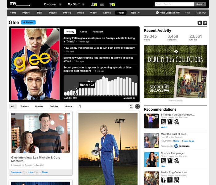Click the 3,458 Followers count
216x185 pixels.
coord(172,37)
